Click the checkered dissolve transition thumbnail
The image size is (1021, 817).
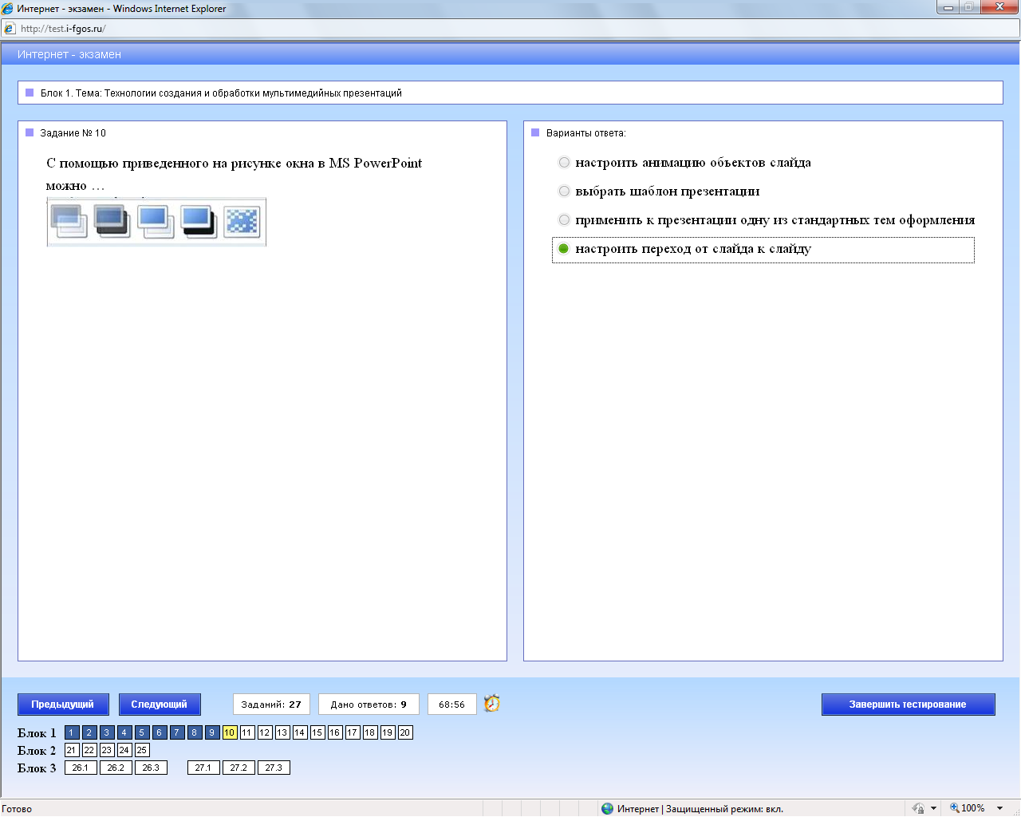[242, 221]
